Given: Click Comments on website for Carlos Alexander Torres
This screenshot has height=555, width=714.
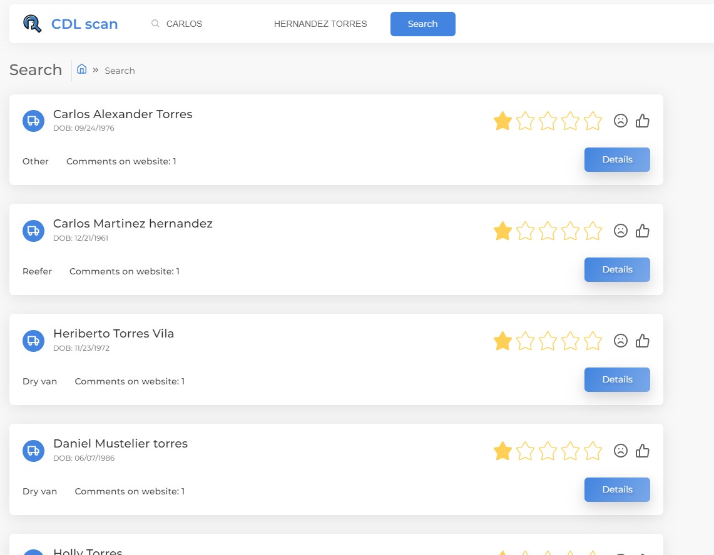Looking at the screenshot, I should pyautogui.click(x=121, y=161).
